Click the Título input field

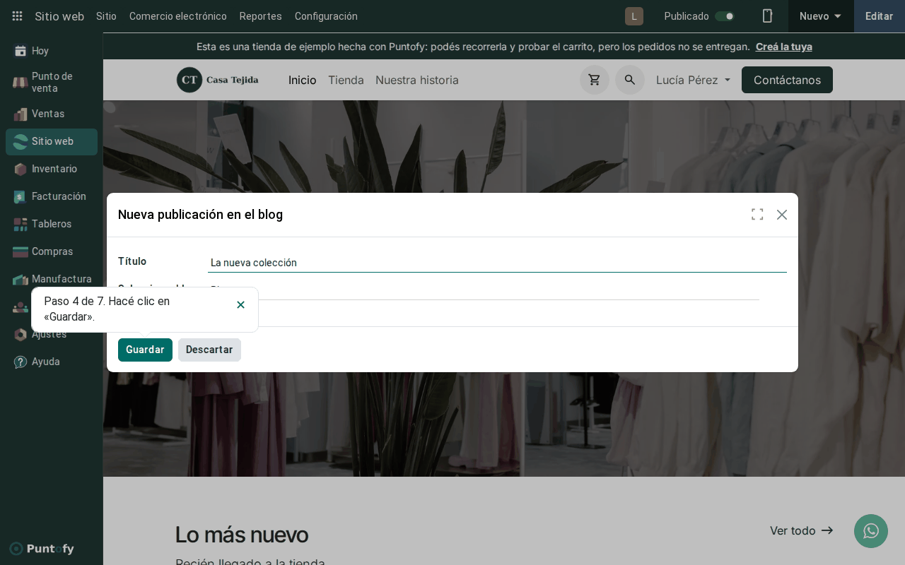coord(497,263)
